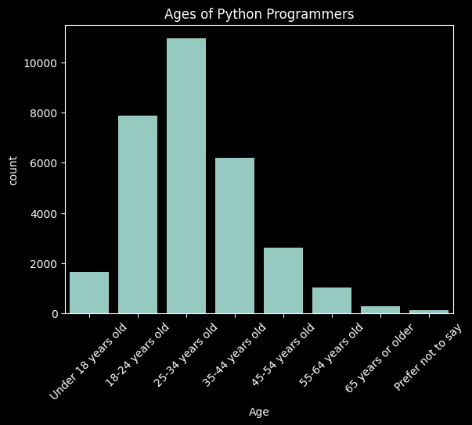Select the 35-44 years old bar

(235, 236)
